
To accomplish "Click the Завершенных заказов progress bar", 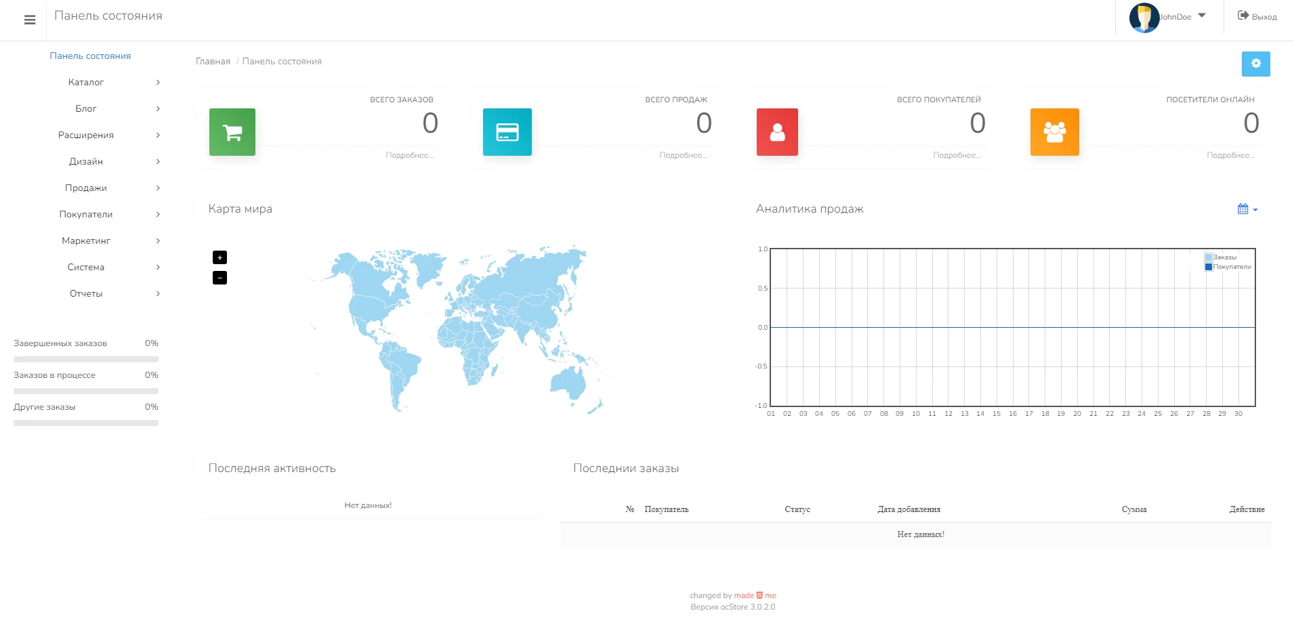I will pos(86,359).
